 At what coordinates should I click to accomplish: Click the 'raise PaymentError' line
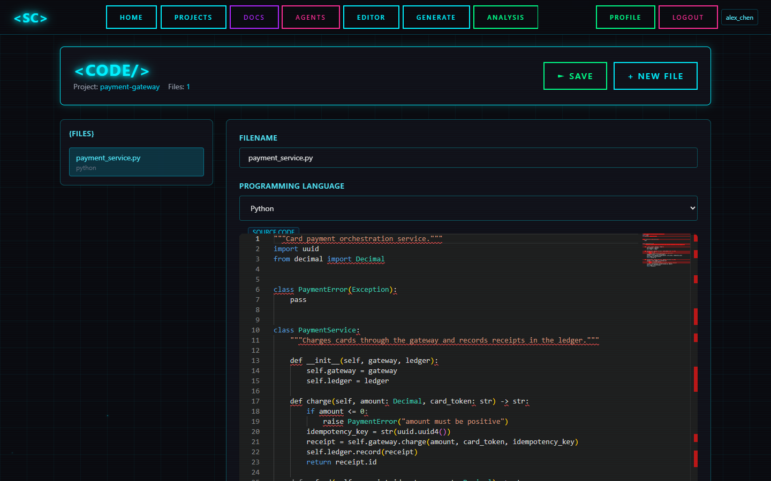point(415,422)
